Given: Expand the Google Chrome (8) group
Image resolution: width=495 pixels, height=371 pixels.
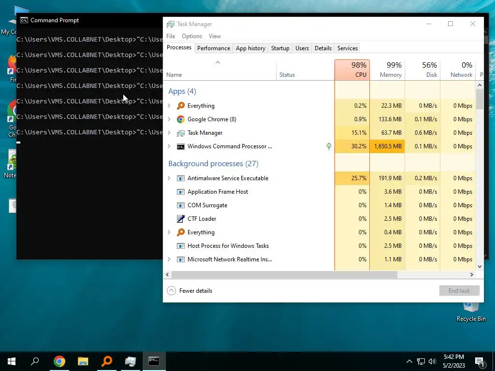Looking at the screenshot, I should (x=169, y=119).
